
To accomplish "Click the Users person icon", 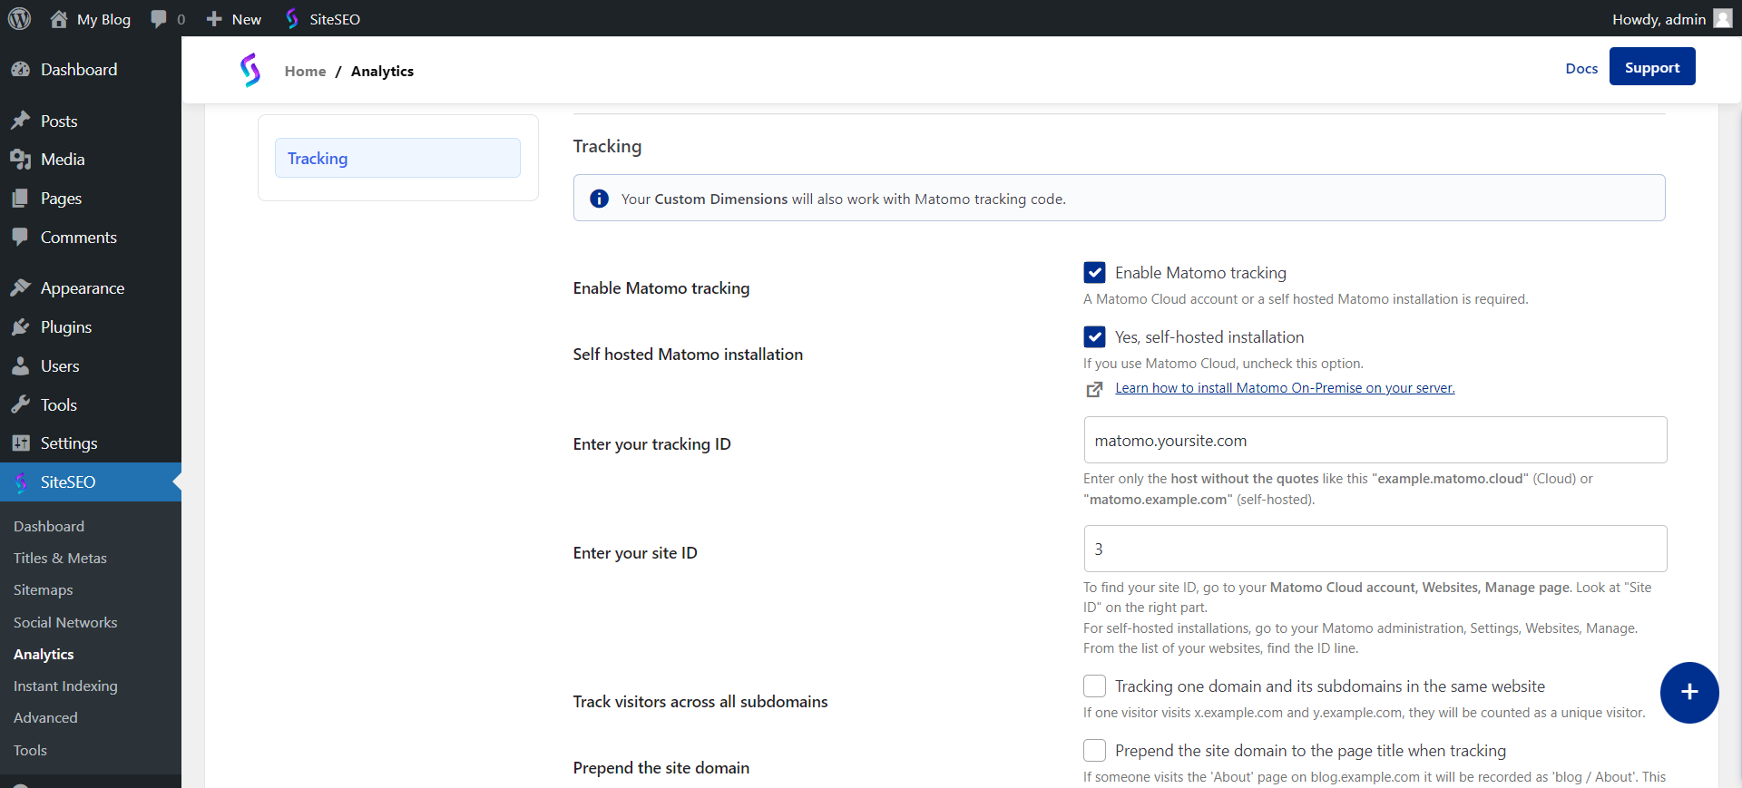I will (x=21, y=365).
